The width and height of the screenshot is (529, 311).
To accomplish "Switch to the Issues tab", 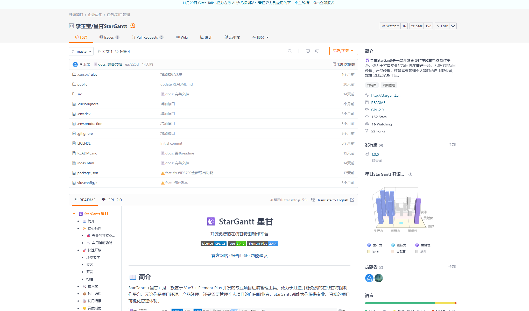I will [109, 37].
